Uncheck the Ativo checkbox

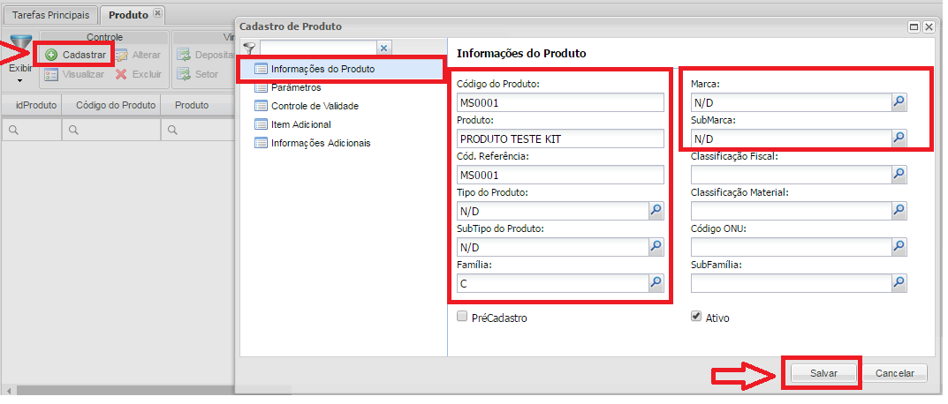[696, 317]
